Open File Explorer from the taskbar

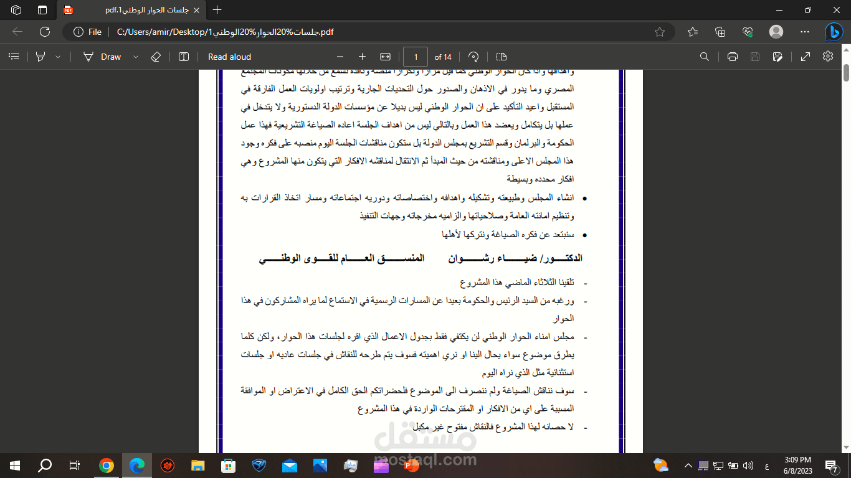198,466
